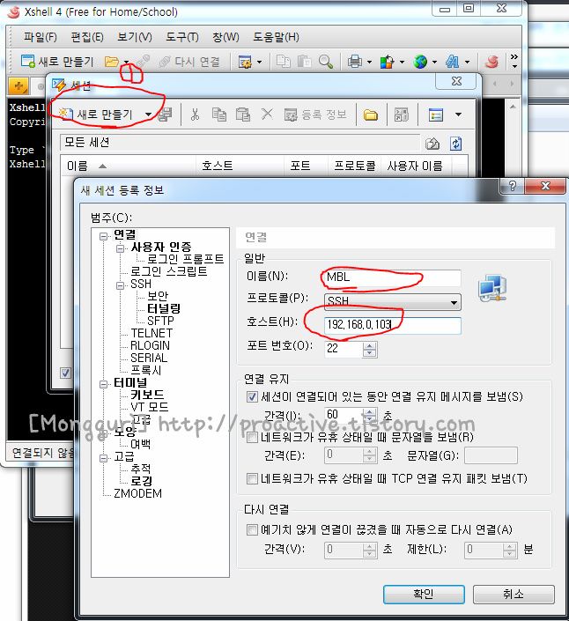Image resolution: width=569 pixels, height=621 pixels.
Task: Select Tunneling (터널링) in category tree
Action: tap(164, 308)
